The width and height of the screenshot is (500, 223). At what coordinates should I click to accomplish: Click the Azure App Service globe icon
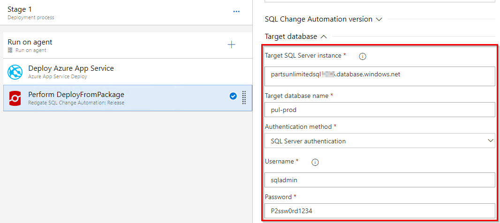click(15, 72)
